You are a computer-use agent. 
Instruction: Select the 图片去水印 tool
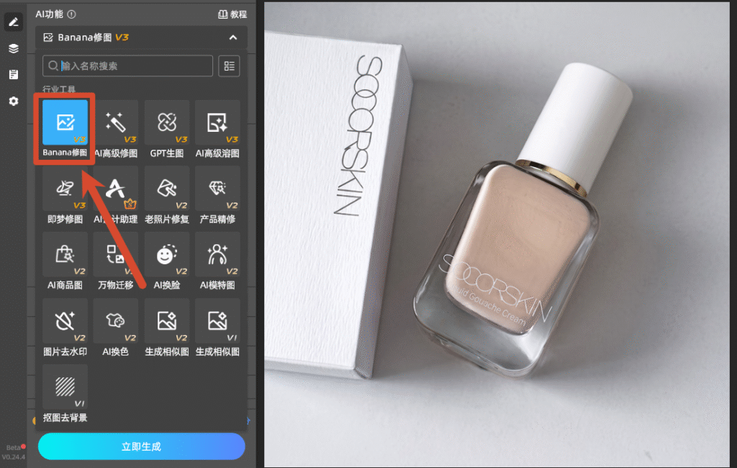[65, 326]
